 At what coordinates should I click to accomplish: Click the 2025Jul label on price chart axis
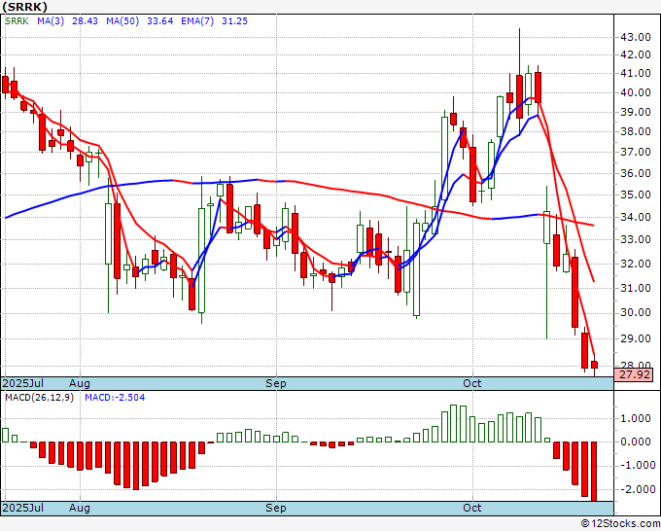[x=22, y=383]
